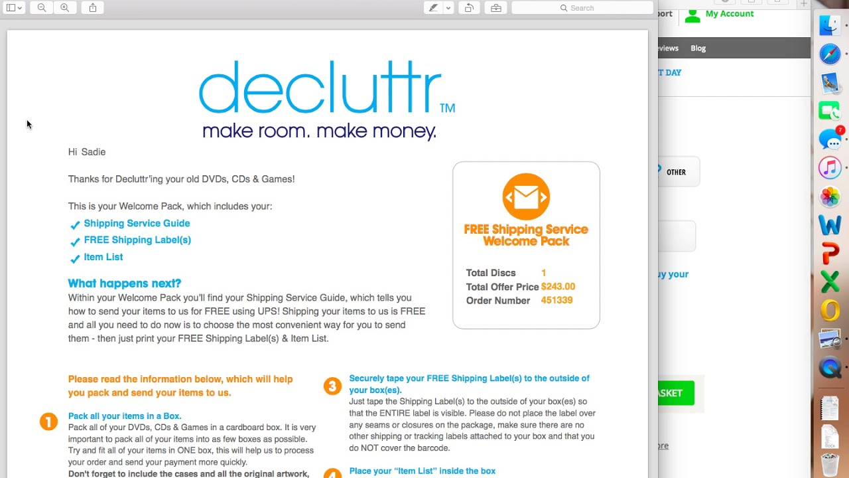Image resolution: width=849 pixels, height=478 pixels.
Task: Click the Decluttr logo in the document
Action: point(326,100)
